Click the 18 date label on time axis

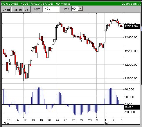coord(33,120)
